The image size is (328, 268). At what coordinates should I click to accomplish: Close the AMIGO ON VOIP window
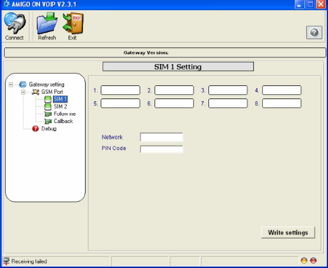[321, 4]
